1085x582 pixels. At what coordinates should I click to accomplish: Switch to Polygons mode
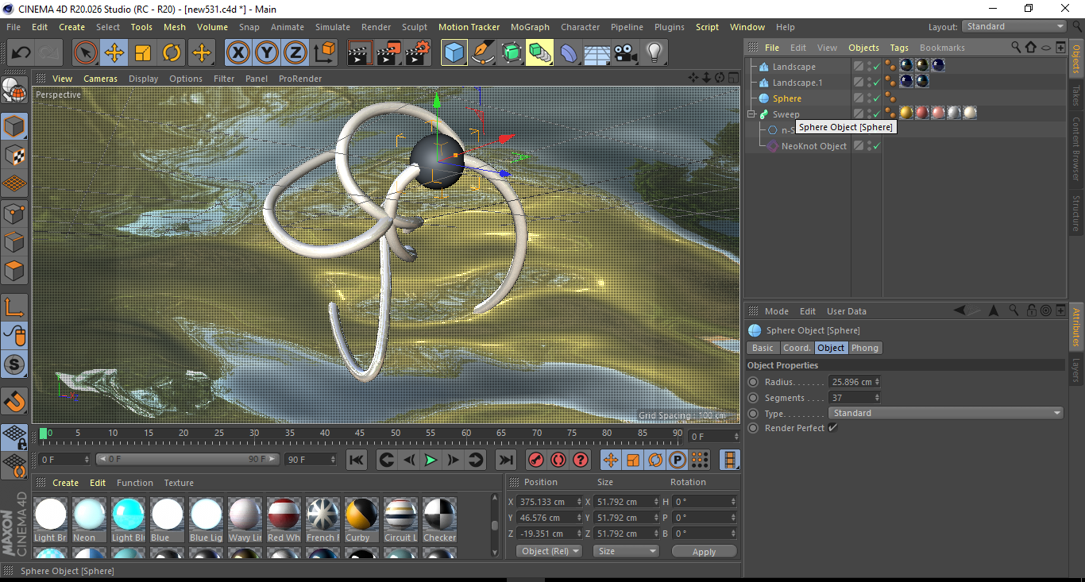click(x=14, y=271)
